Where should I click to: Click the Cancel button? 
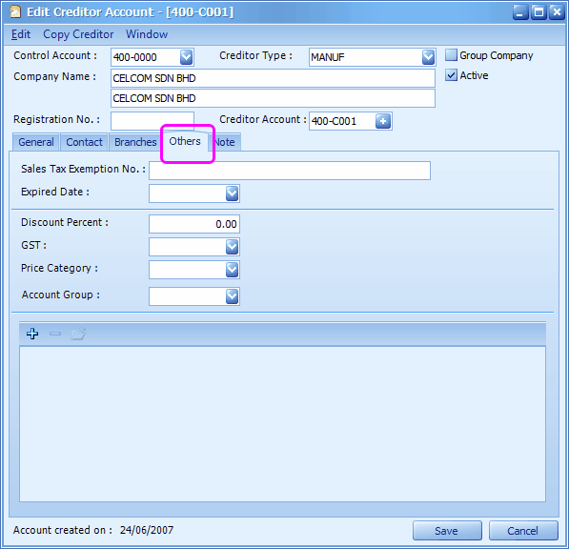tap(523, 531)
